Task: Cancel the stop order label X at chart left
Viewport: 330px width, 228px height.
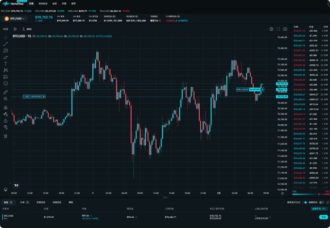Action: tap(44, 97)
